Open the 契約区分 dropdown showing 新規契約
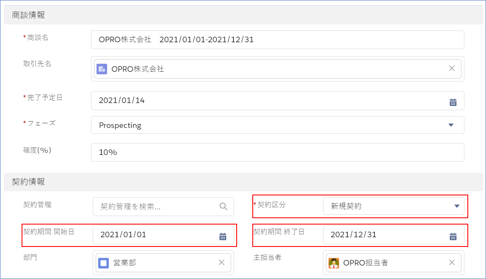This screenshot has width=486, height=279. pyautogui.click(x=456, y=206)
